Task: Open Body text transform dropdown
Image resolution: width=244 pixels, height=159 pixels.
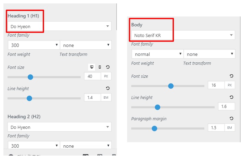Action: (209, 54)
